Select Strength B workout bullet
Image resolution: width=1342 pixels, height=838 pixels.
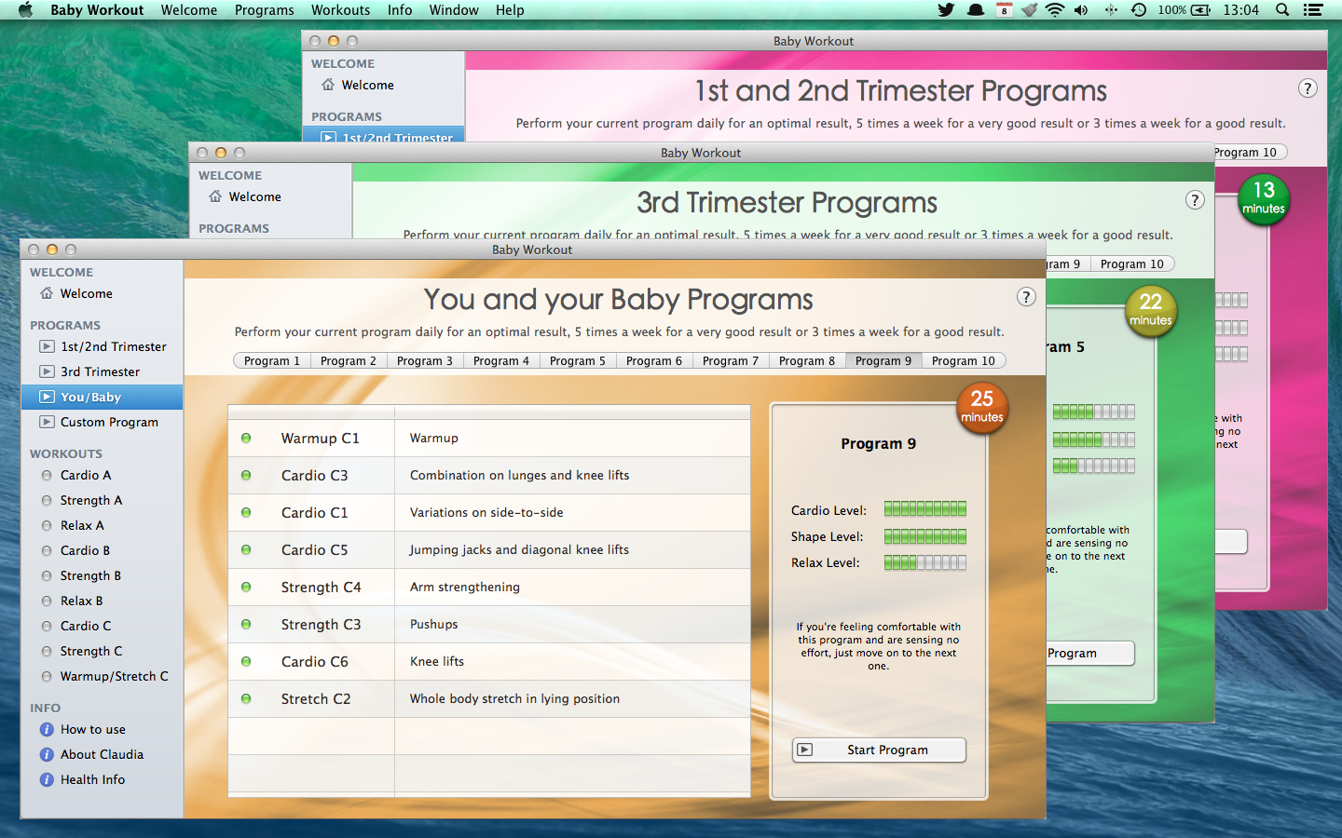click(x=47, y=575)
